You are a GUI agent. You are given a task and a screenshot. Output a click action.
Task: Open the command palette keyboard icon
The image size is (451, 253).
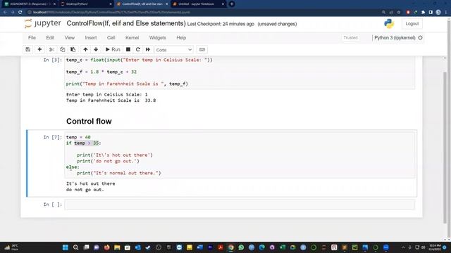pyautogui.click(x=202, y=50)
